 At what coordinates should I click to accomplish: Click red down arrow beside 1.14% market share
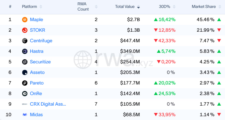pos(219,115)
